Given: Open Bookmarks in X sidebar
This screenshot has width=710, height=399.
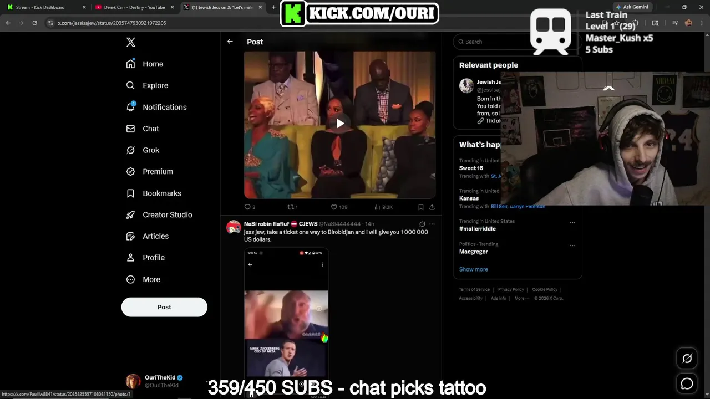Looking at the screenshot, I should click(154, 193).
